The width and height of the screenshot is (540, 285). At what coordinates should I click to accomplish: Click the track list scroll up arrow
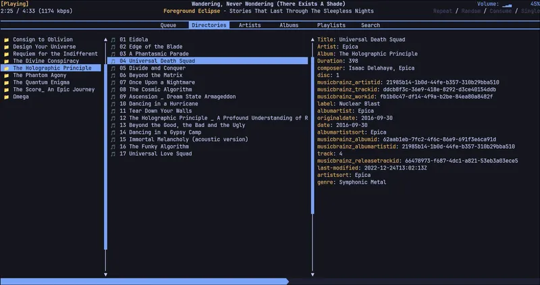(106, 40)
